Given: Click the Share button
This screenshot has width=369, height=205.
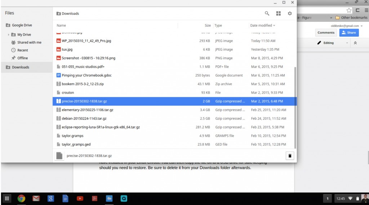Looking at the screenshot, I should [349, 33].
